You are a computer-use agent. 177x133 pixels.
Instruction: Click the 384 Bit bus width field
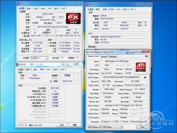point(138,98)
